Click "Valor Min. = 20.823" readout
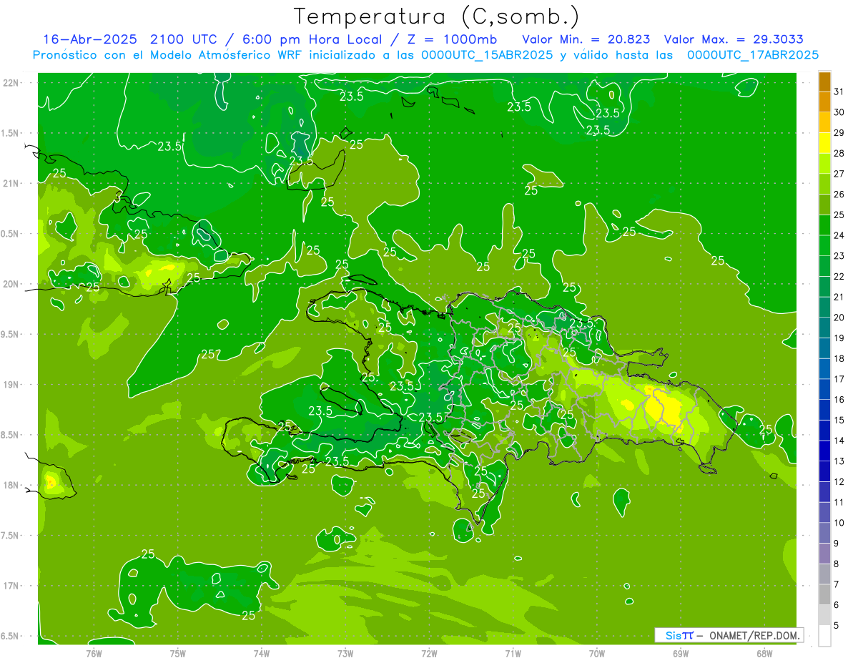This screenshot has height=663, width=858. pos(586,39)
